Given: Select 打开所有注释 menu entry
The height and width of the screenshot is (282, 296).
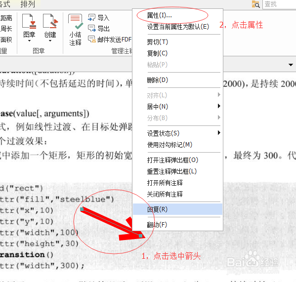Looking at the screenshot, I should tap(177, 183).
